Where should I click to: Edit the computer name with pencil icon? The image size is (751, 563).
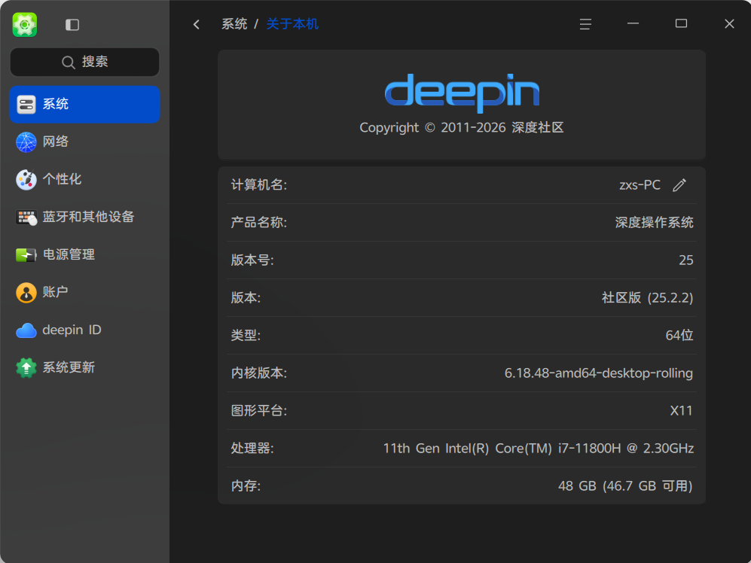point(679,185)
